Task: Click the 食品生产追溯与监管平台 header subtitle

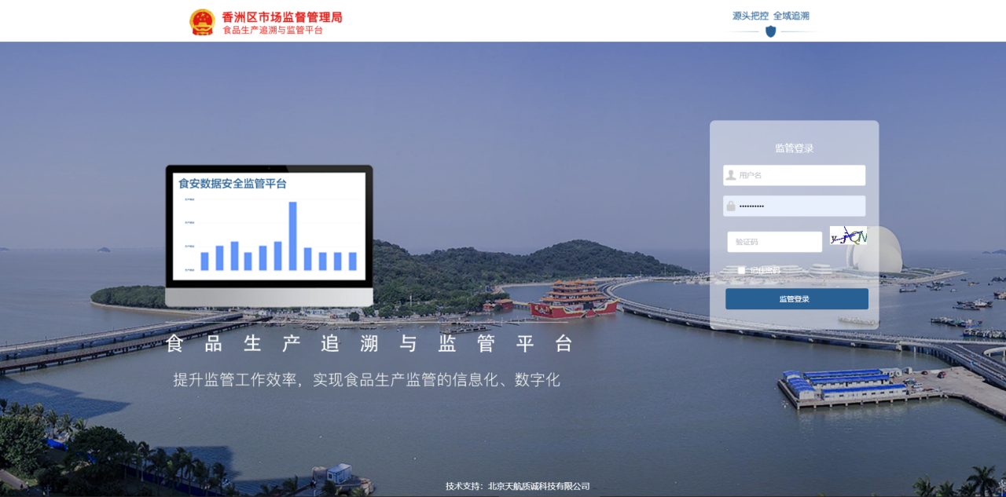Action: pos(273,31)
